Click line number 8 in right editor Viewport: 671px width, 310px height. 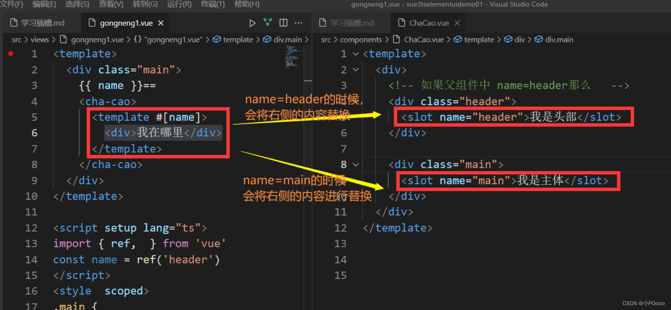point(344,165)
